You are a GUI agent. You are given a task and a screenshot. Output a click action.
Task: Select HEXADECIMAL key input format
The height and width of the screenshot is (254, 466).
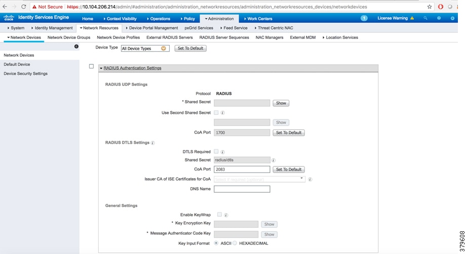(235, 243)
